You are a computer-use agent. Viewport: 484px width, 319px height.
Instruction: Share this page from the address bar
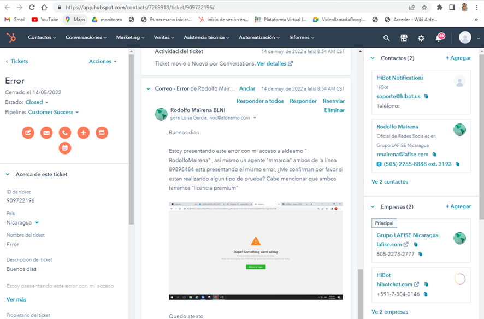(x=412, y=8)
